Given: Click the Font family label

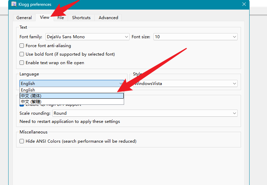Looking at the screenshot, I should 31,37.
